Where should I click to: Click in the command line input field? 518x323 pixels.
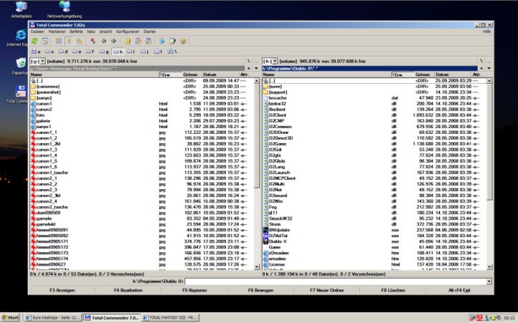pyautogui.click(x=335, y=281)
